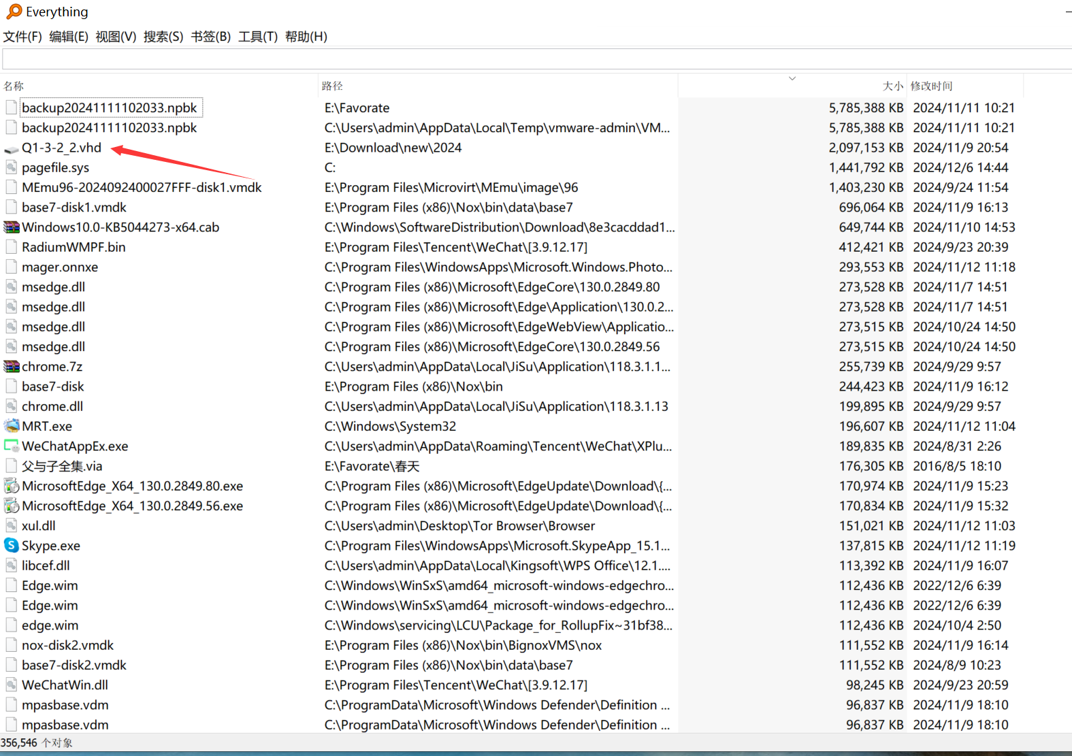
Task: Click the Skype.exe icon
Action: (x=12, y=546)
